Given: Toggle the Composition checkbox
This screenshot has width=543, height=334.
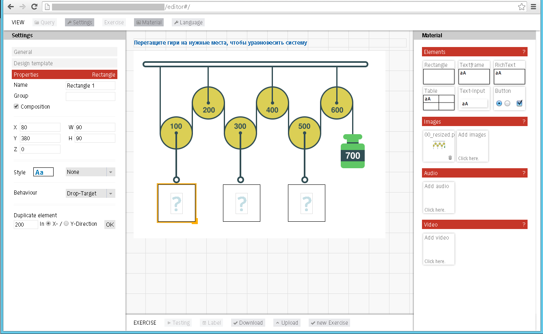Looking at the screenshot, I should 16,107.
